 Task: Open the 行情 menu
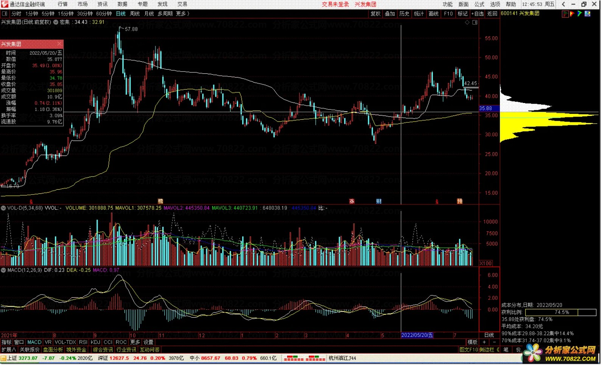click(x=63, y=4)
